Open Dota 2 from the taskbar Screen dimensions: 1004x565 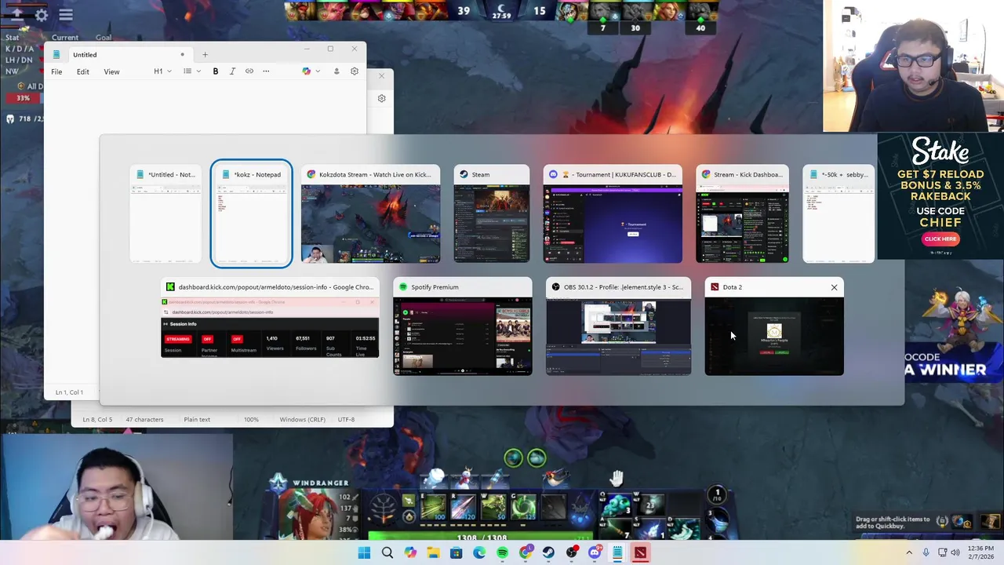click(641, 552)
